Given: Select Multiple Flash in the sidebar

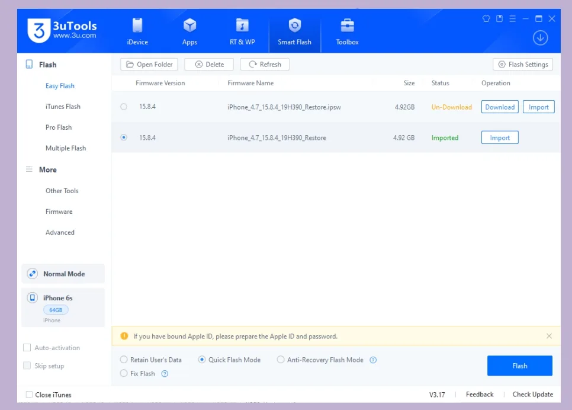Looking at the screenshot, I should pyautogui.click(x=66, y=148).
